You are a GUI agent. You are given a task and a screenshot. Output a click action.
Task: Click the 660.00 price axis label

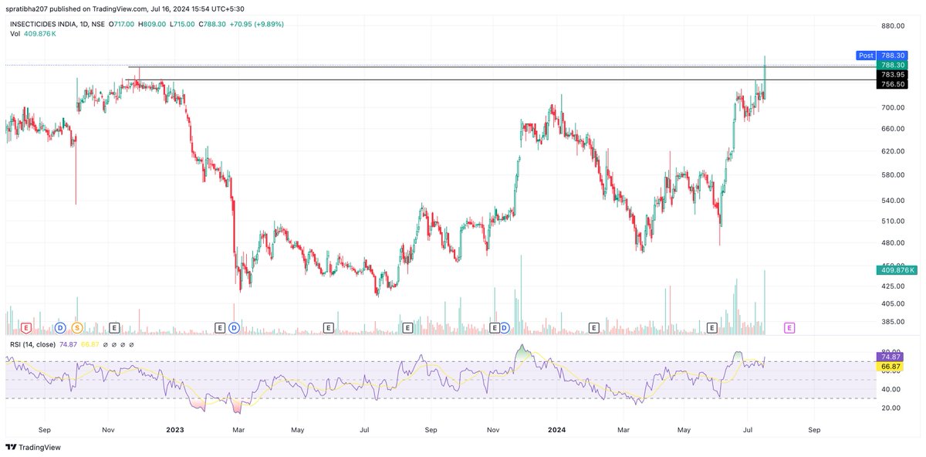894,129
